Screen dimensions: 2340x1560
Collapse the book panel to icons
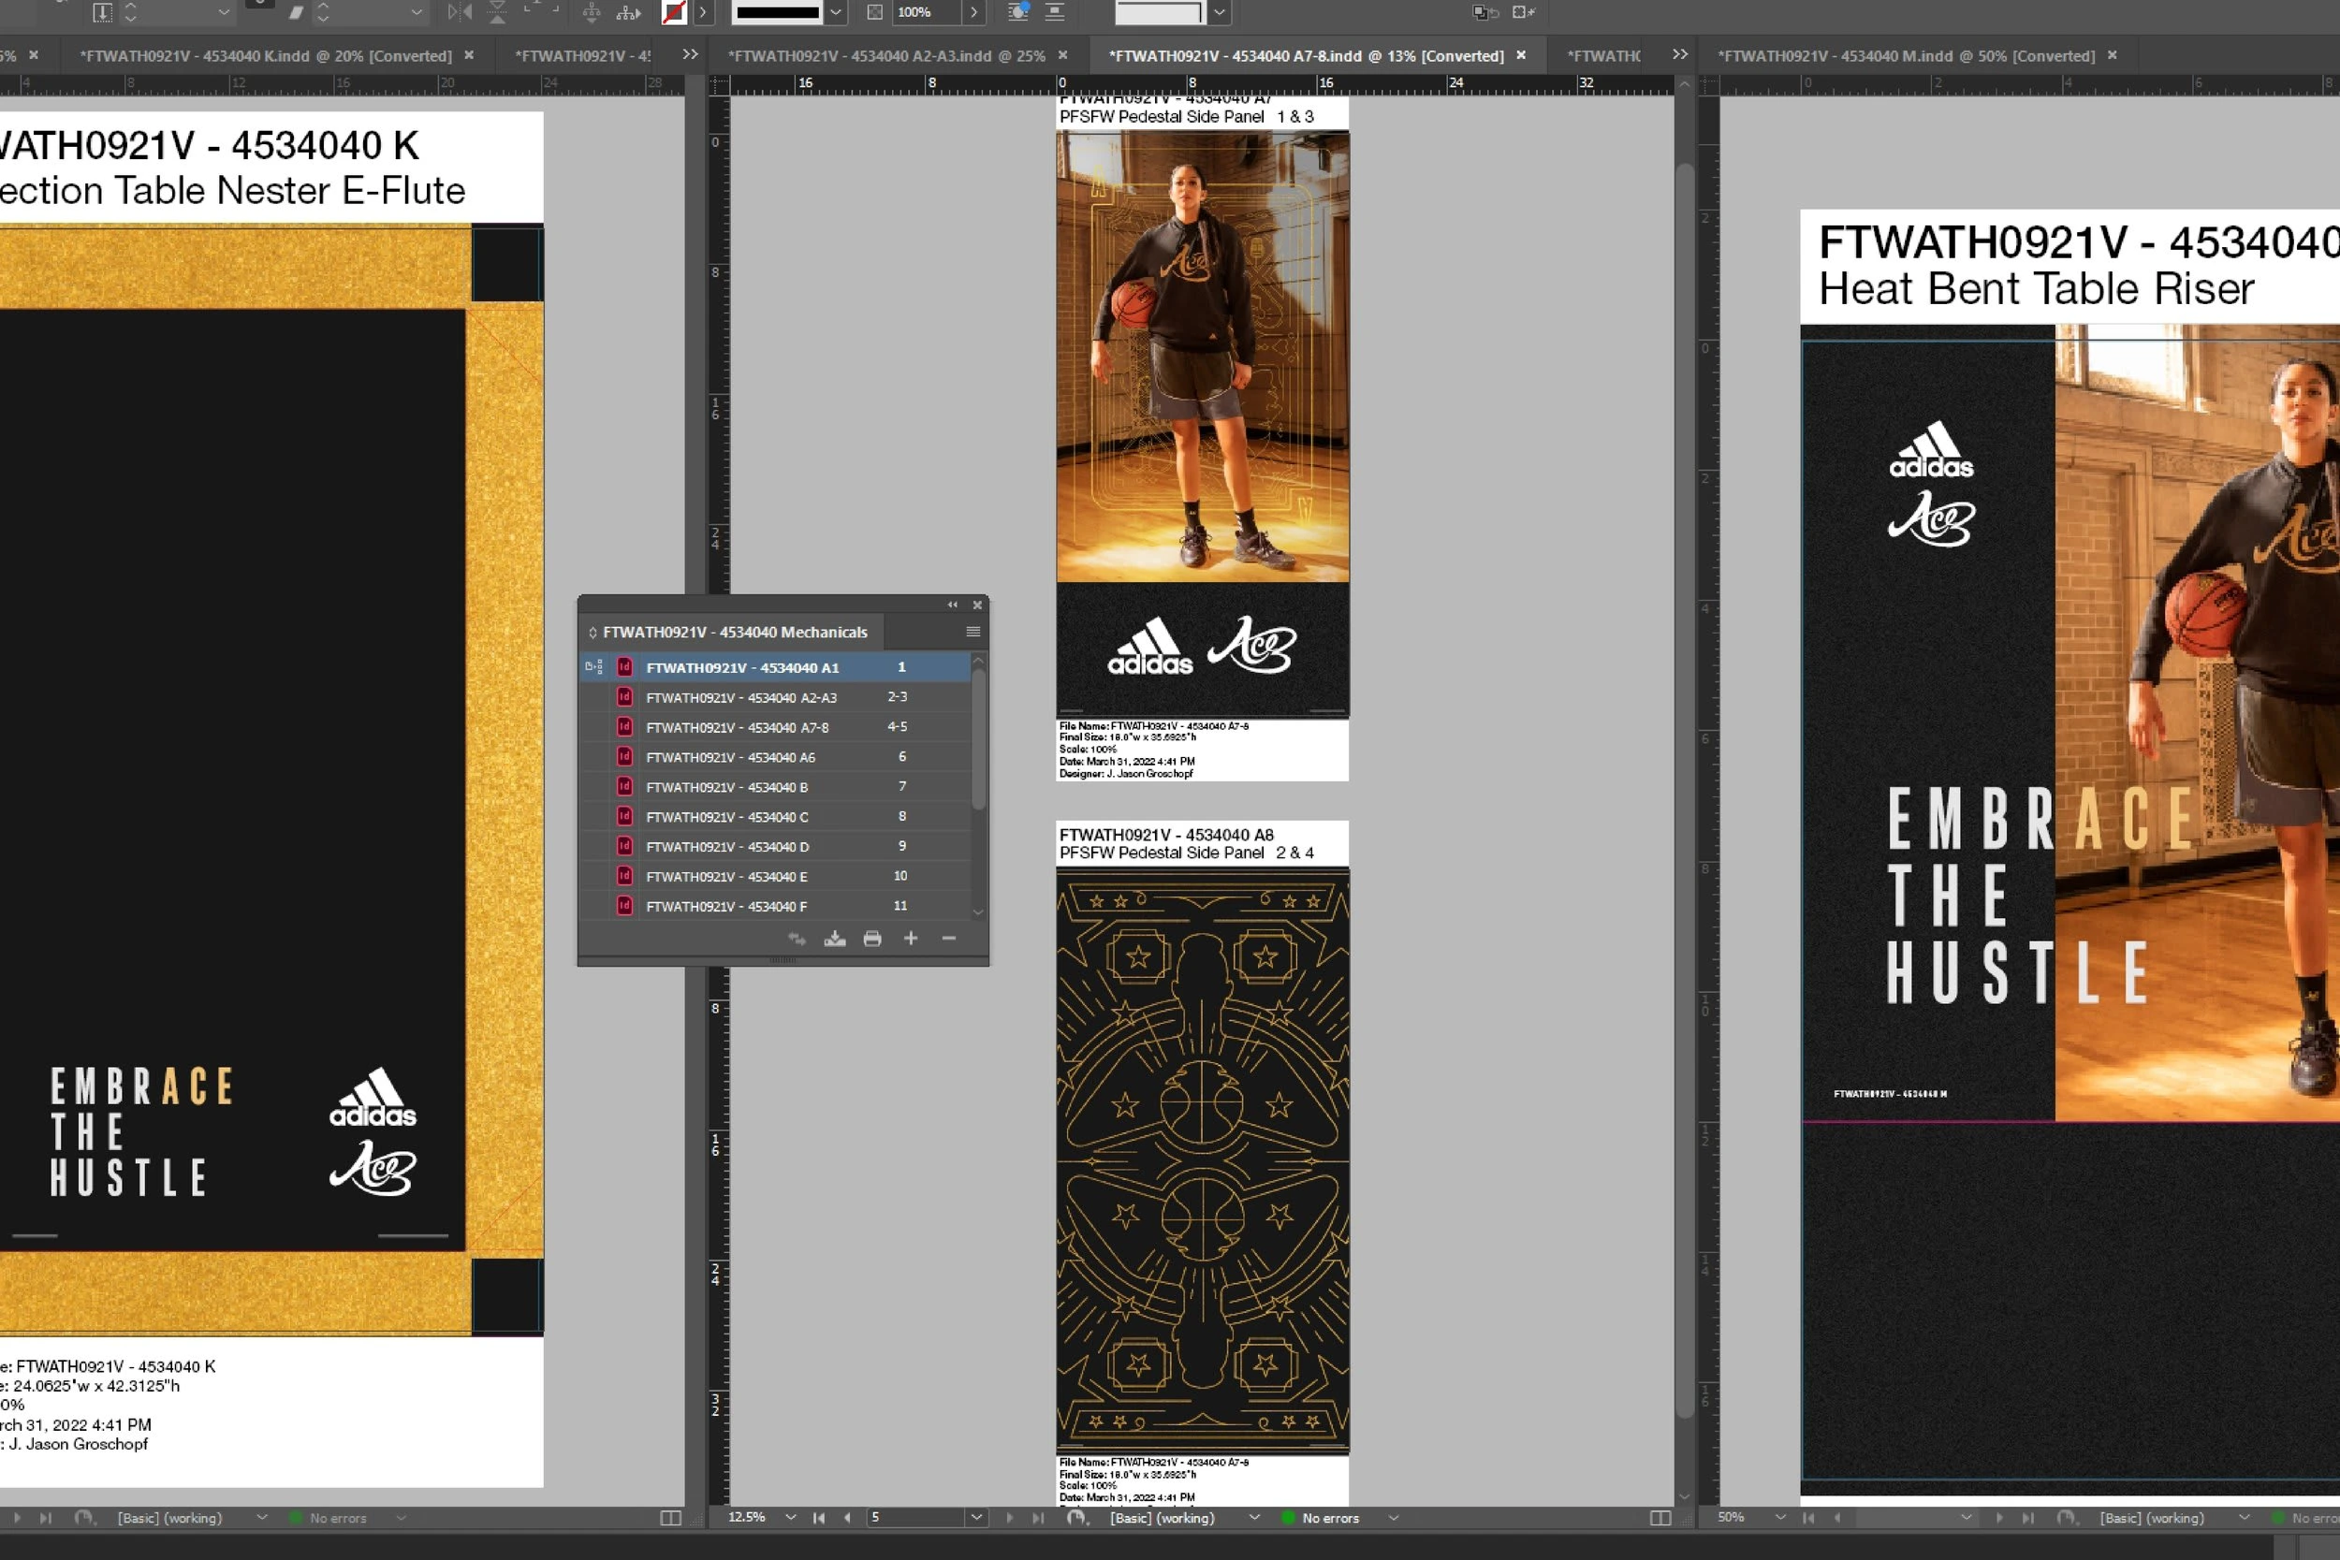(952, 605)
